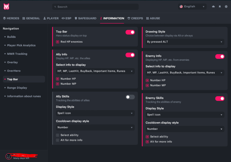Uncheck Number HP under Enemy Info
The height and width of the screenshot is (162, 231).
point(147,80)
